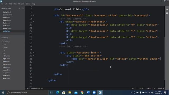
Task: Split the editor view icon
Action: tap(22, 8)
